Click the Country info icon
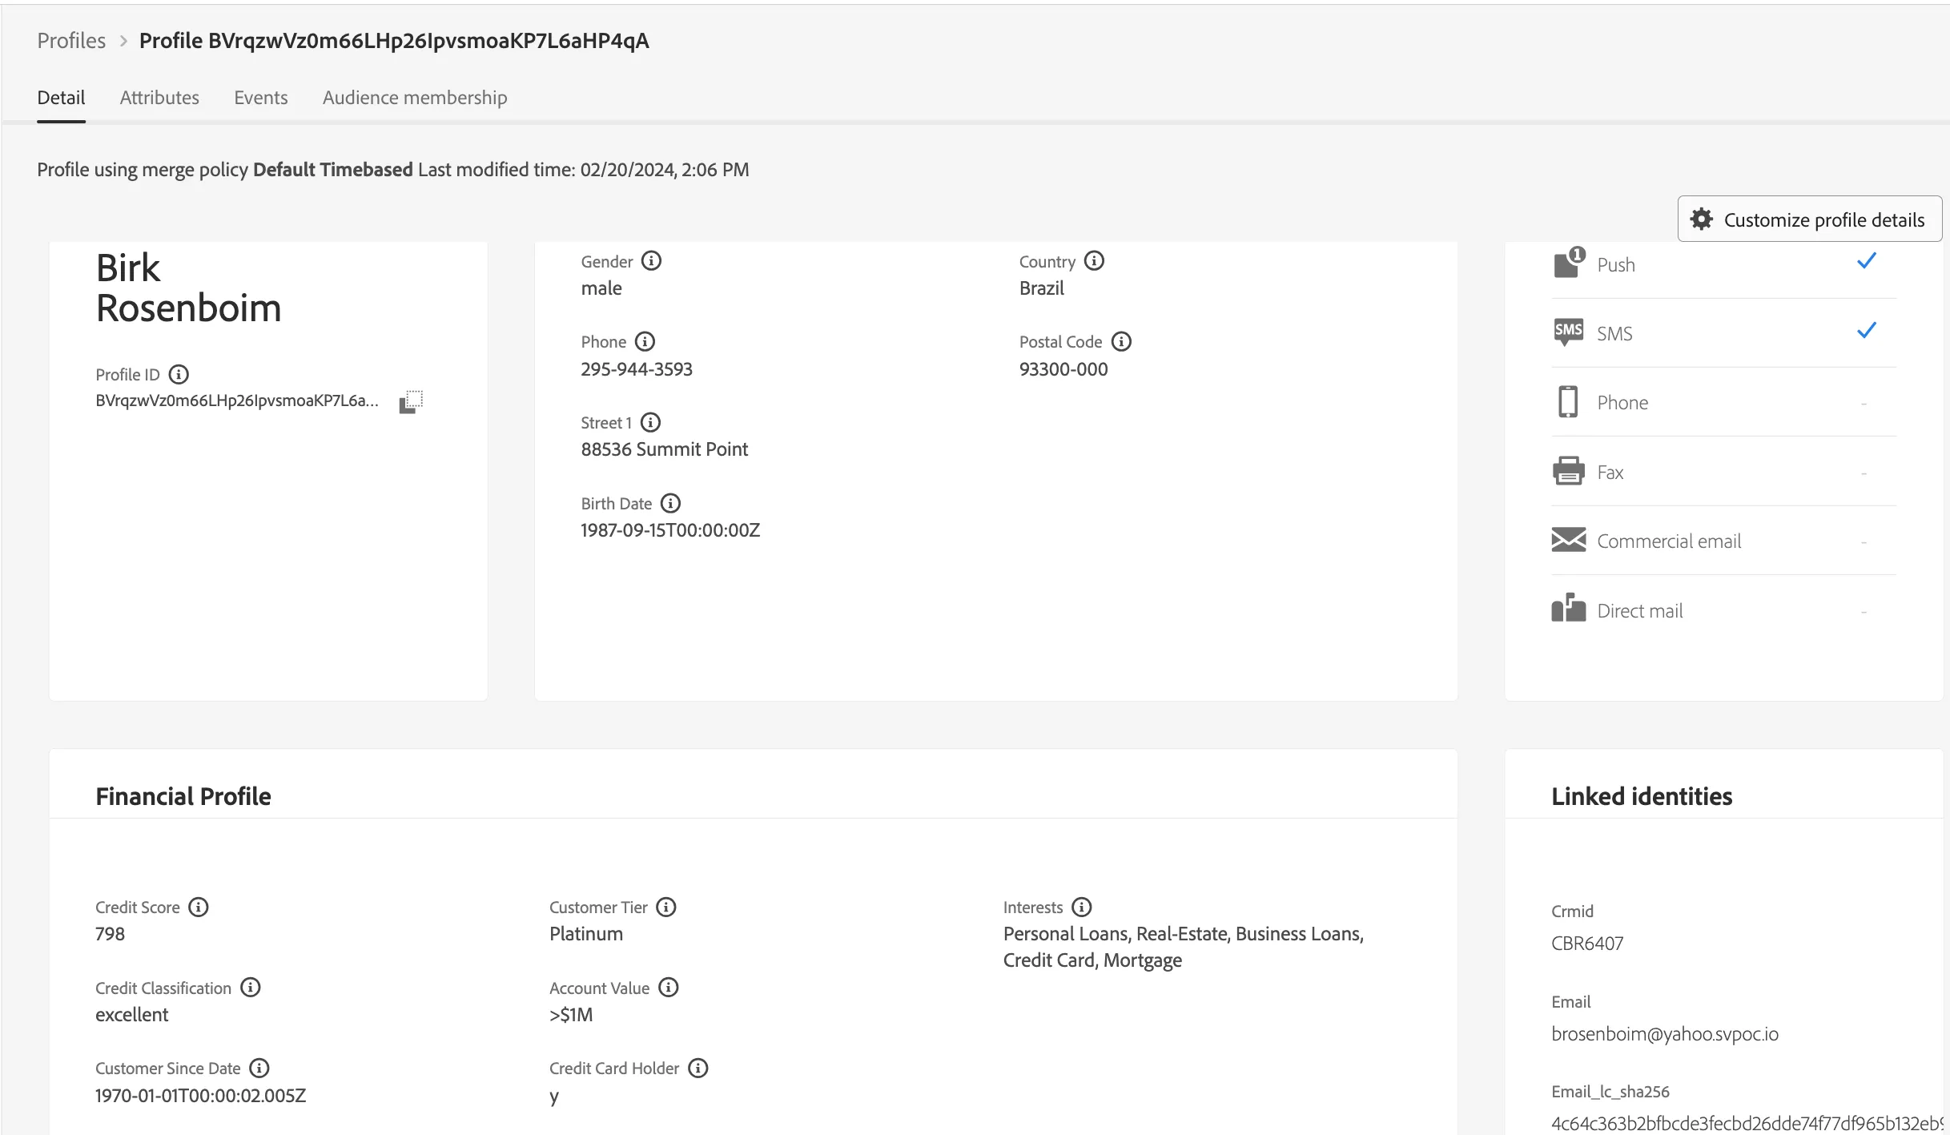This screenshot has height=1135, width=1950. click(1094, 261)
